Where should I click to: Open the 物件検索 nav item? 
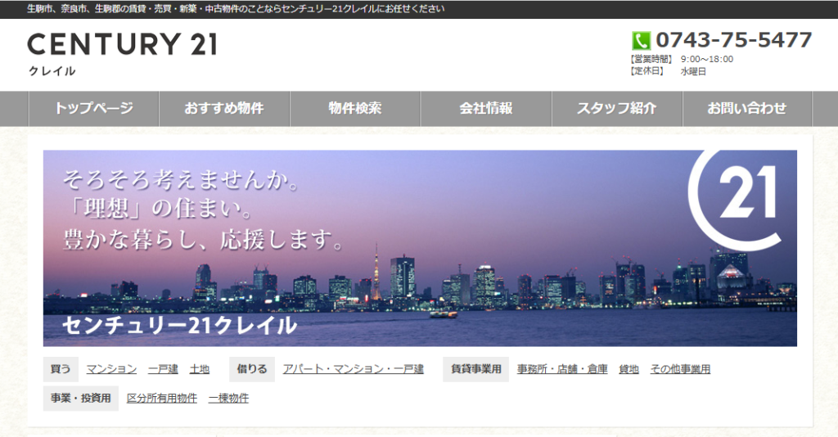coord(355,109)
